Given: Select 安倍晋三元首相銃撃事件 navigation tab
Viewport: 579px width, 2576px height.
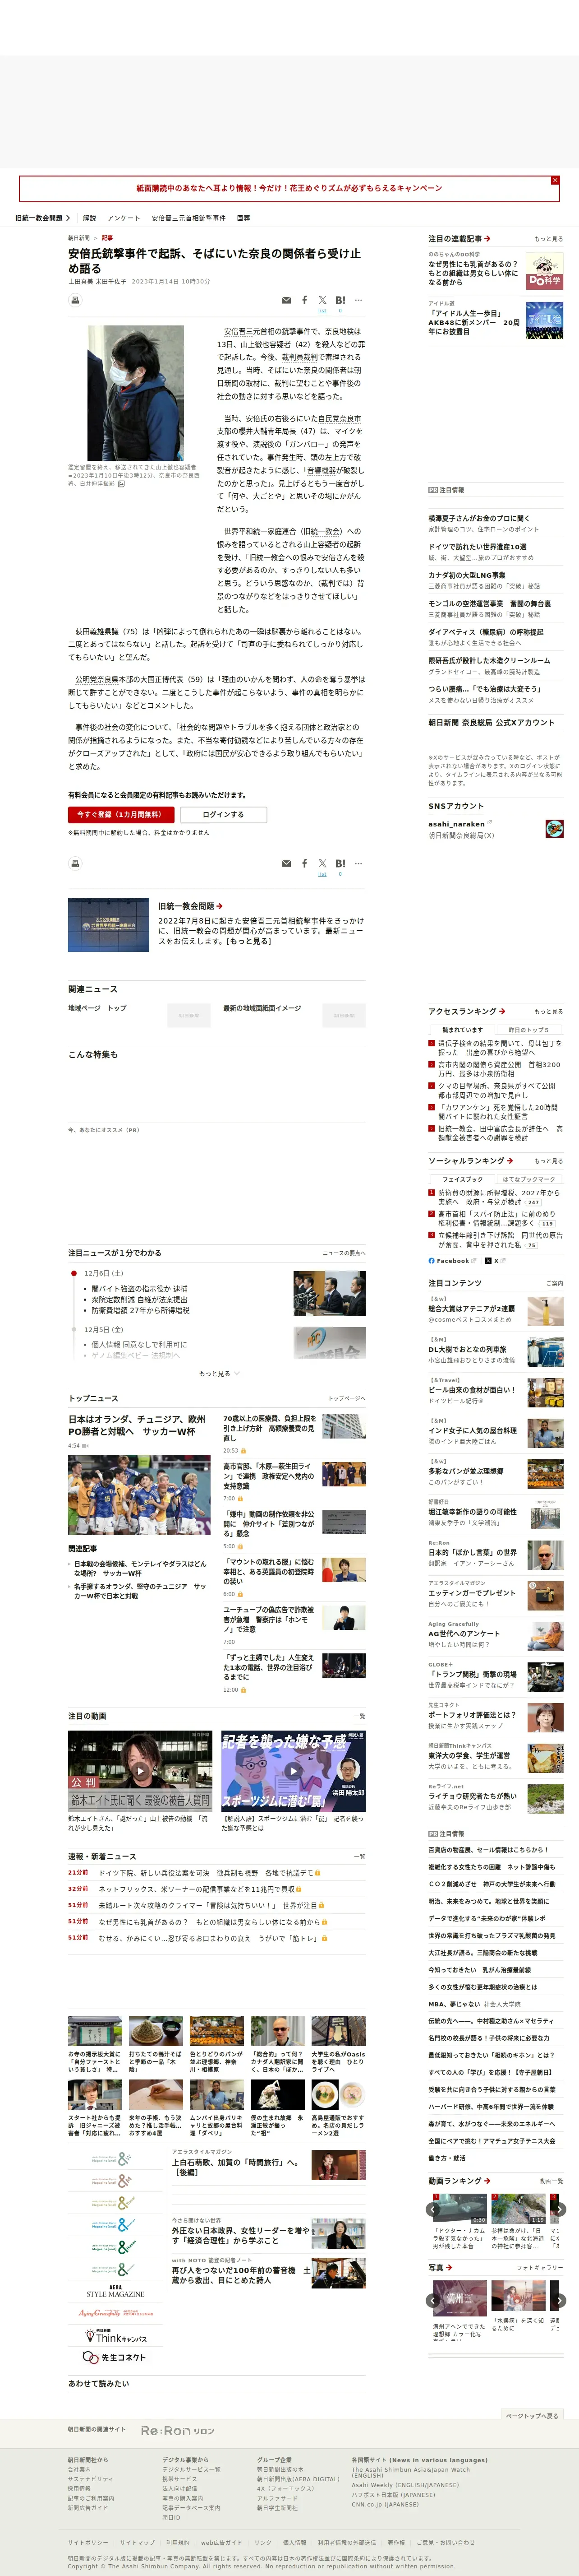Looking at the screenshot, I should coord(188,218).
